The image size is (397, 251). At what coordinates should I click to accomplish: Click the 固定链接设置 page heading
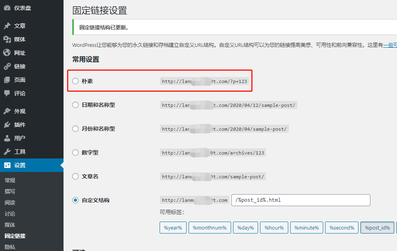pos(100,10)
